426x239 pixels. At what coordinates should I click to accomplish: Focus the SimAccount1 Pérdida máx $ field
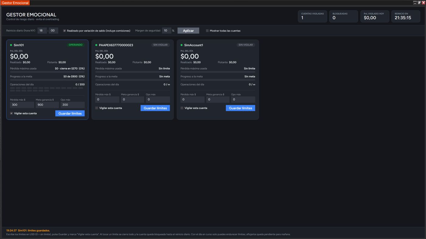tap(192, 99)
